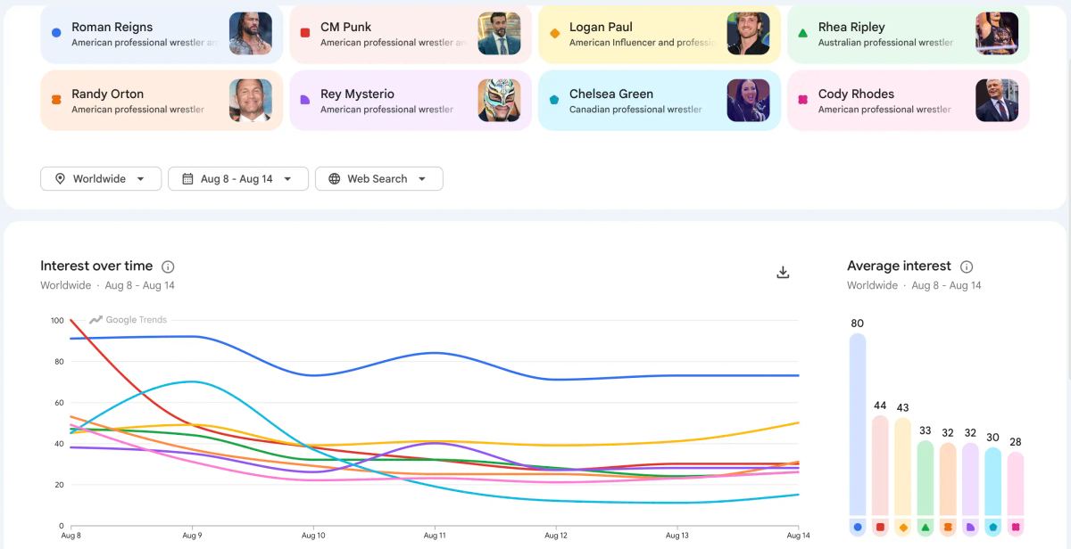Click Rey Mysterio purple marker
This screenshot has width=1071, height=549.
[305, 100]
